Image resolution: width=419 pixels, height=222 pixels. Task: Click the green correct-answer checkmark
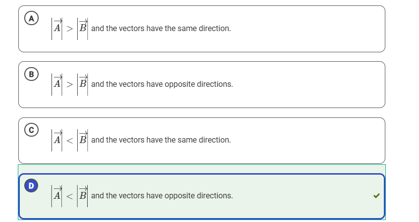pos(376,196)
